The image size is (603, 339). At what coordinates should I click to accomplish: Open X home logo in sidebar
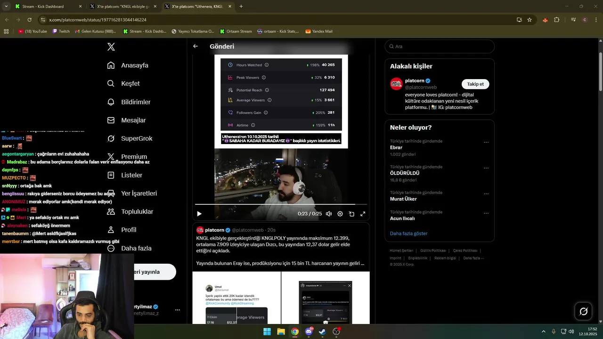[x=111, y=47]
